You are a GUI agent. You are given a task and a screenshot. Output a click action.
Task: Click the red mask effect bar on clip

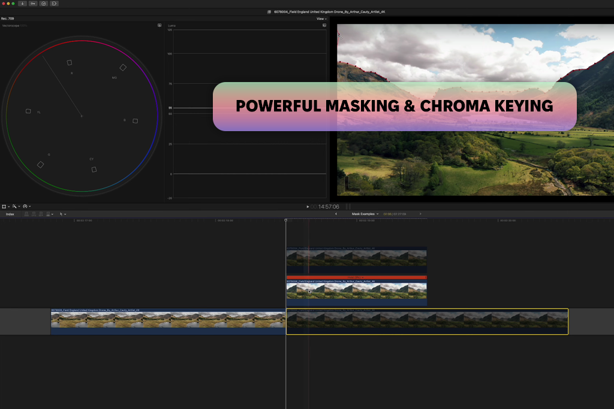[356, 277]
